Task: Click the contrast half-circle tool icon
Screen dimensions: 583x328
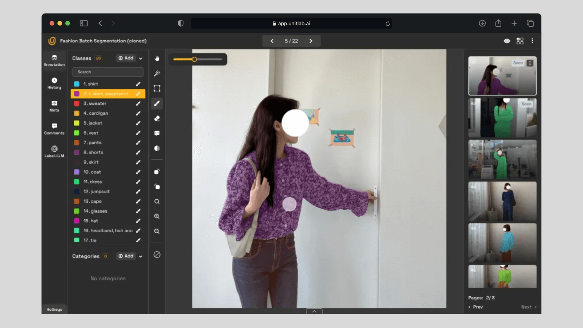Action: tap(157, 148)
